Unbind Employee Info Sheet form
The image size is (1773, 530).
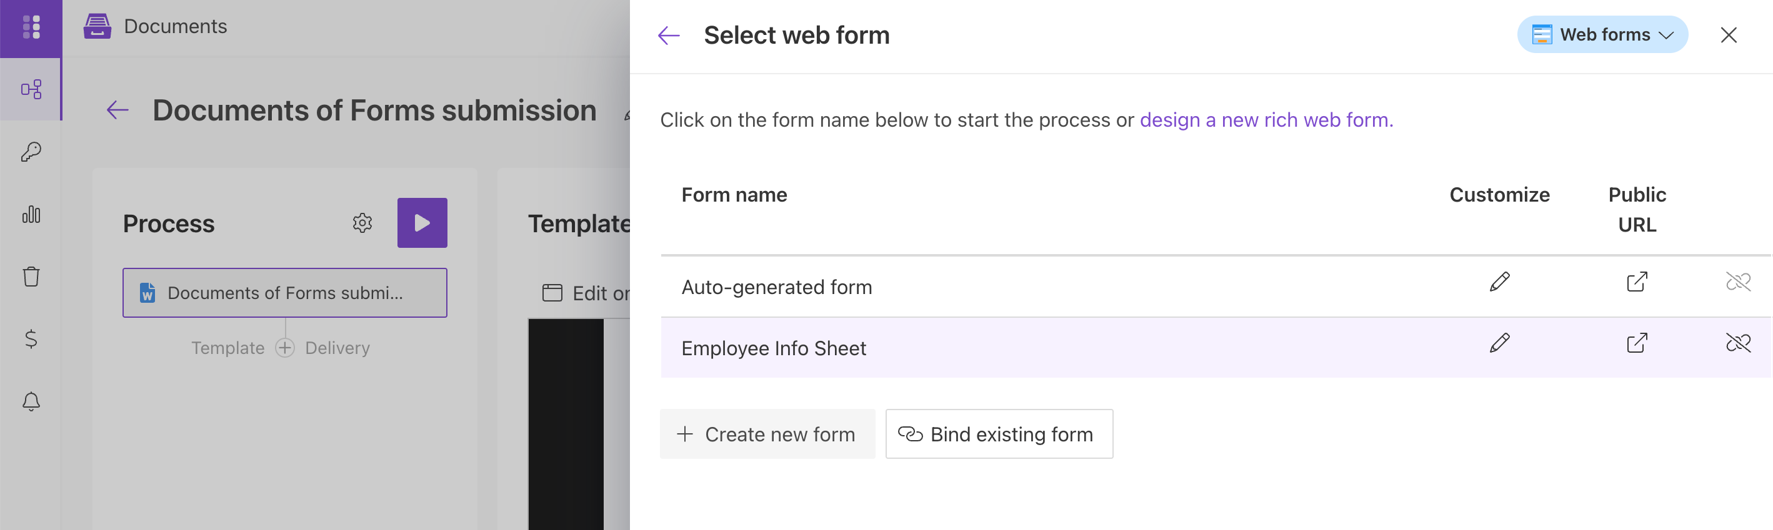pos(1738,343)
